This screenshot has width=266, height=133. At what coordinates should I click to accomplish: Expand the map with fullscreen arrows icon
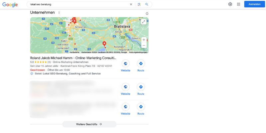pos(144,22)
